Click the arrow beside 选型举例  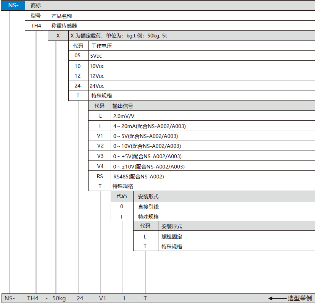(x=277, y=298)
